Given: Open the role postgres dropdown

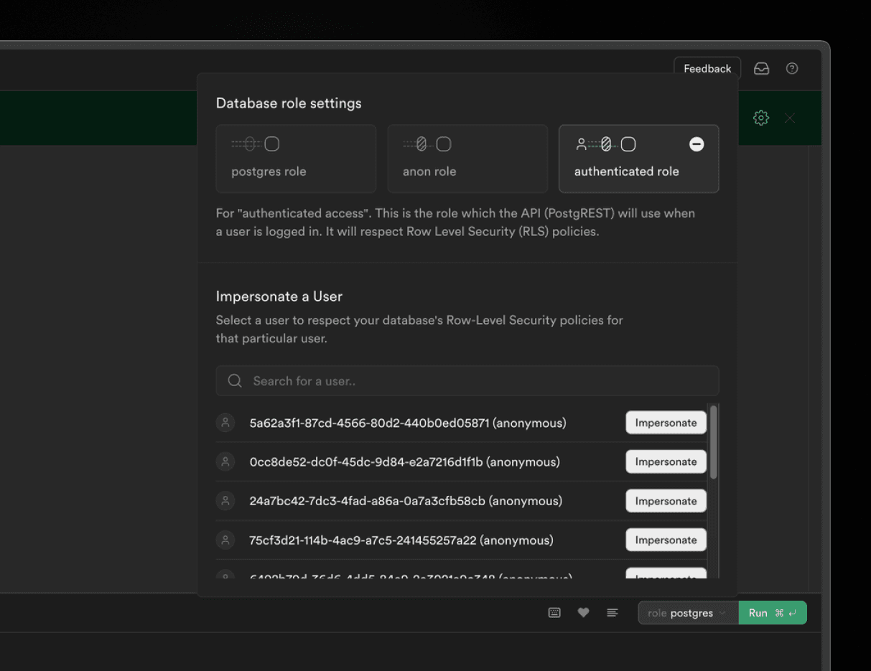Looking at the screenshot, I should [x=687, y=613].
